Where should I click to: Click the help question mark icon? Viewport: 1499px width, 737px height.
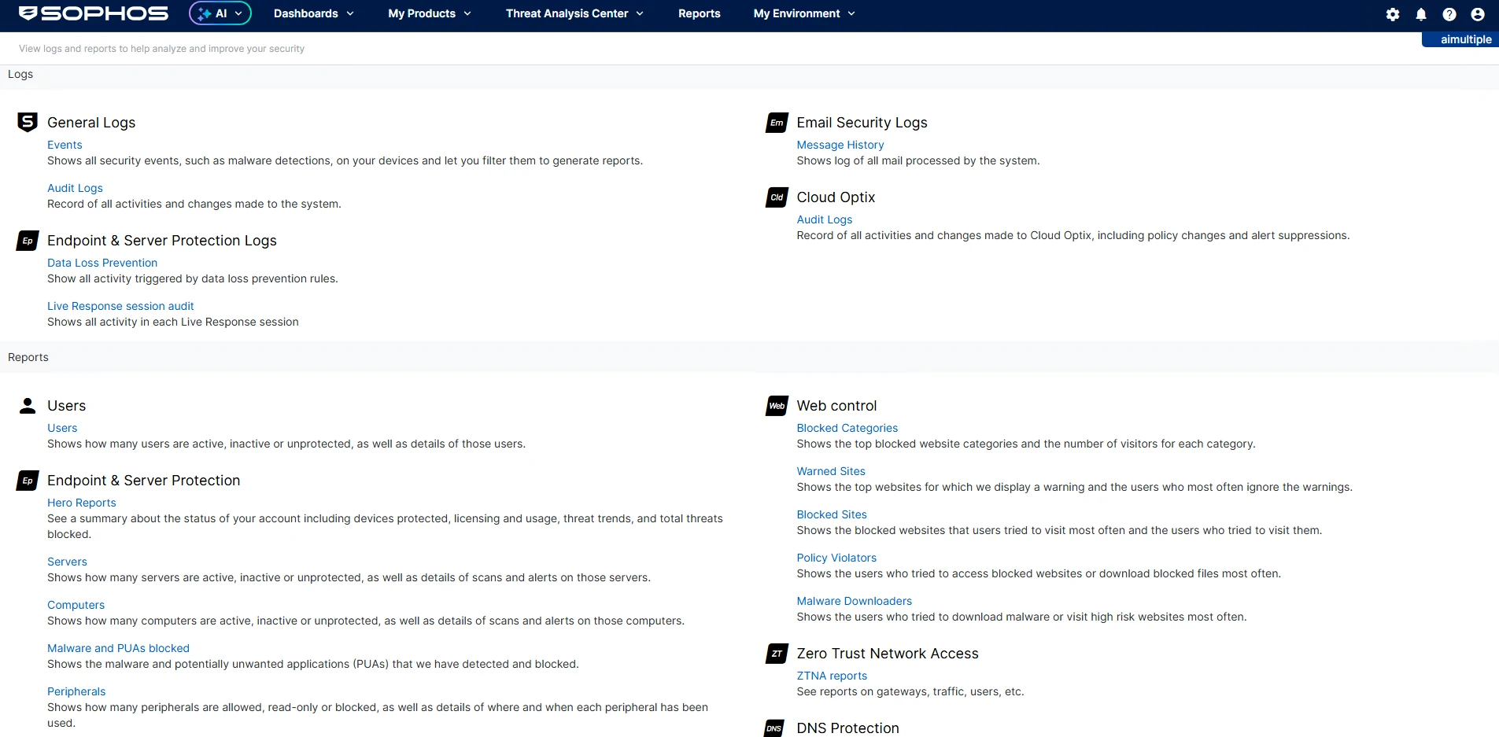click(x=1449, y=14)
